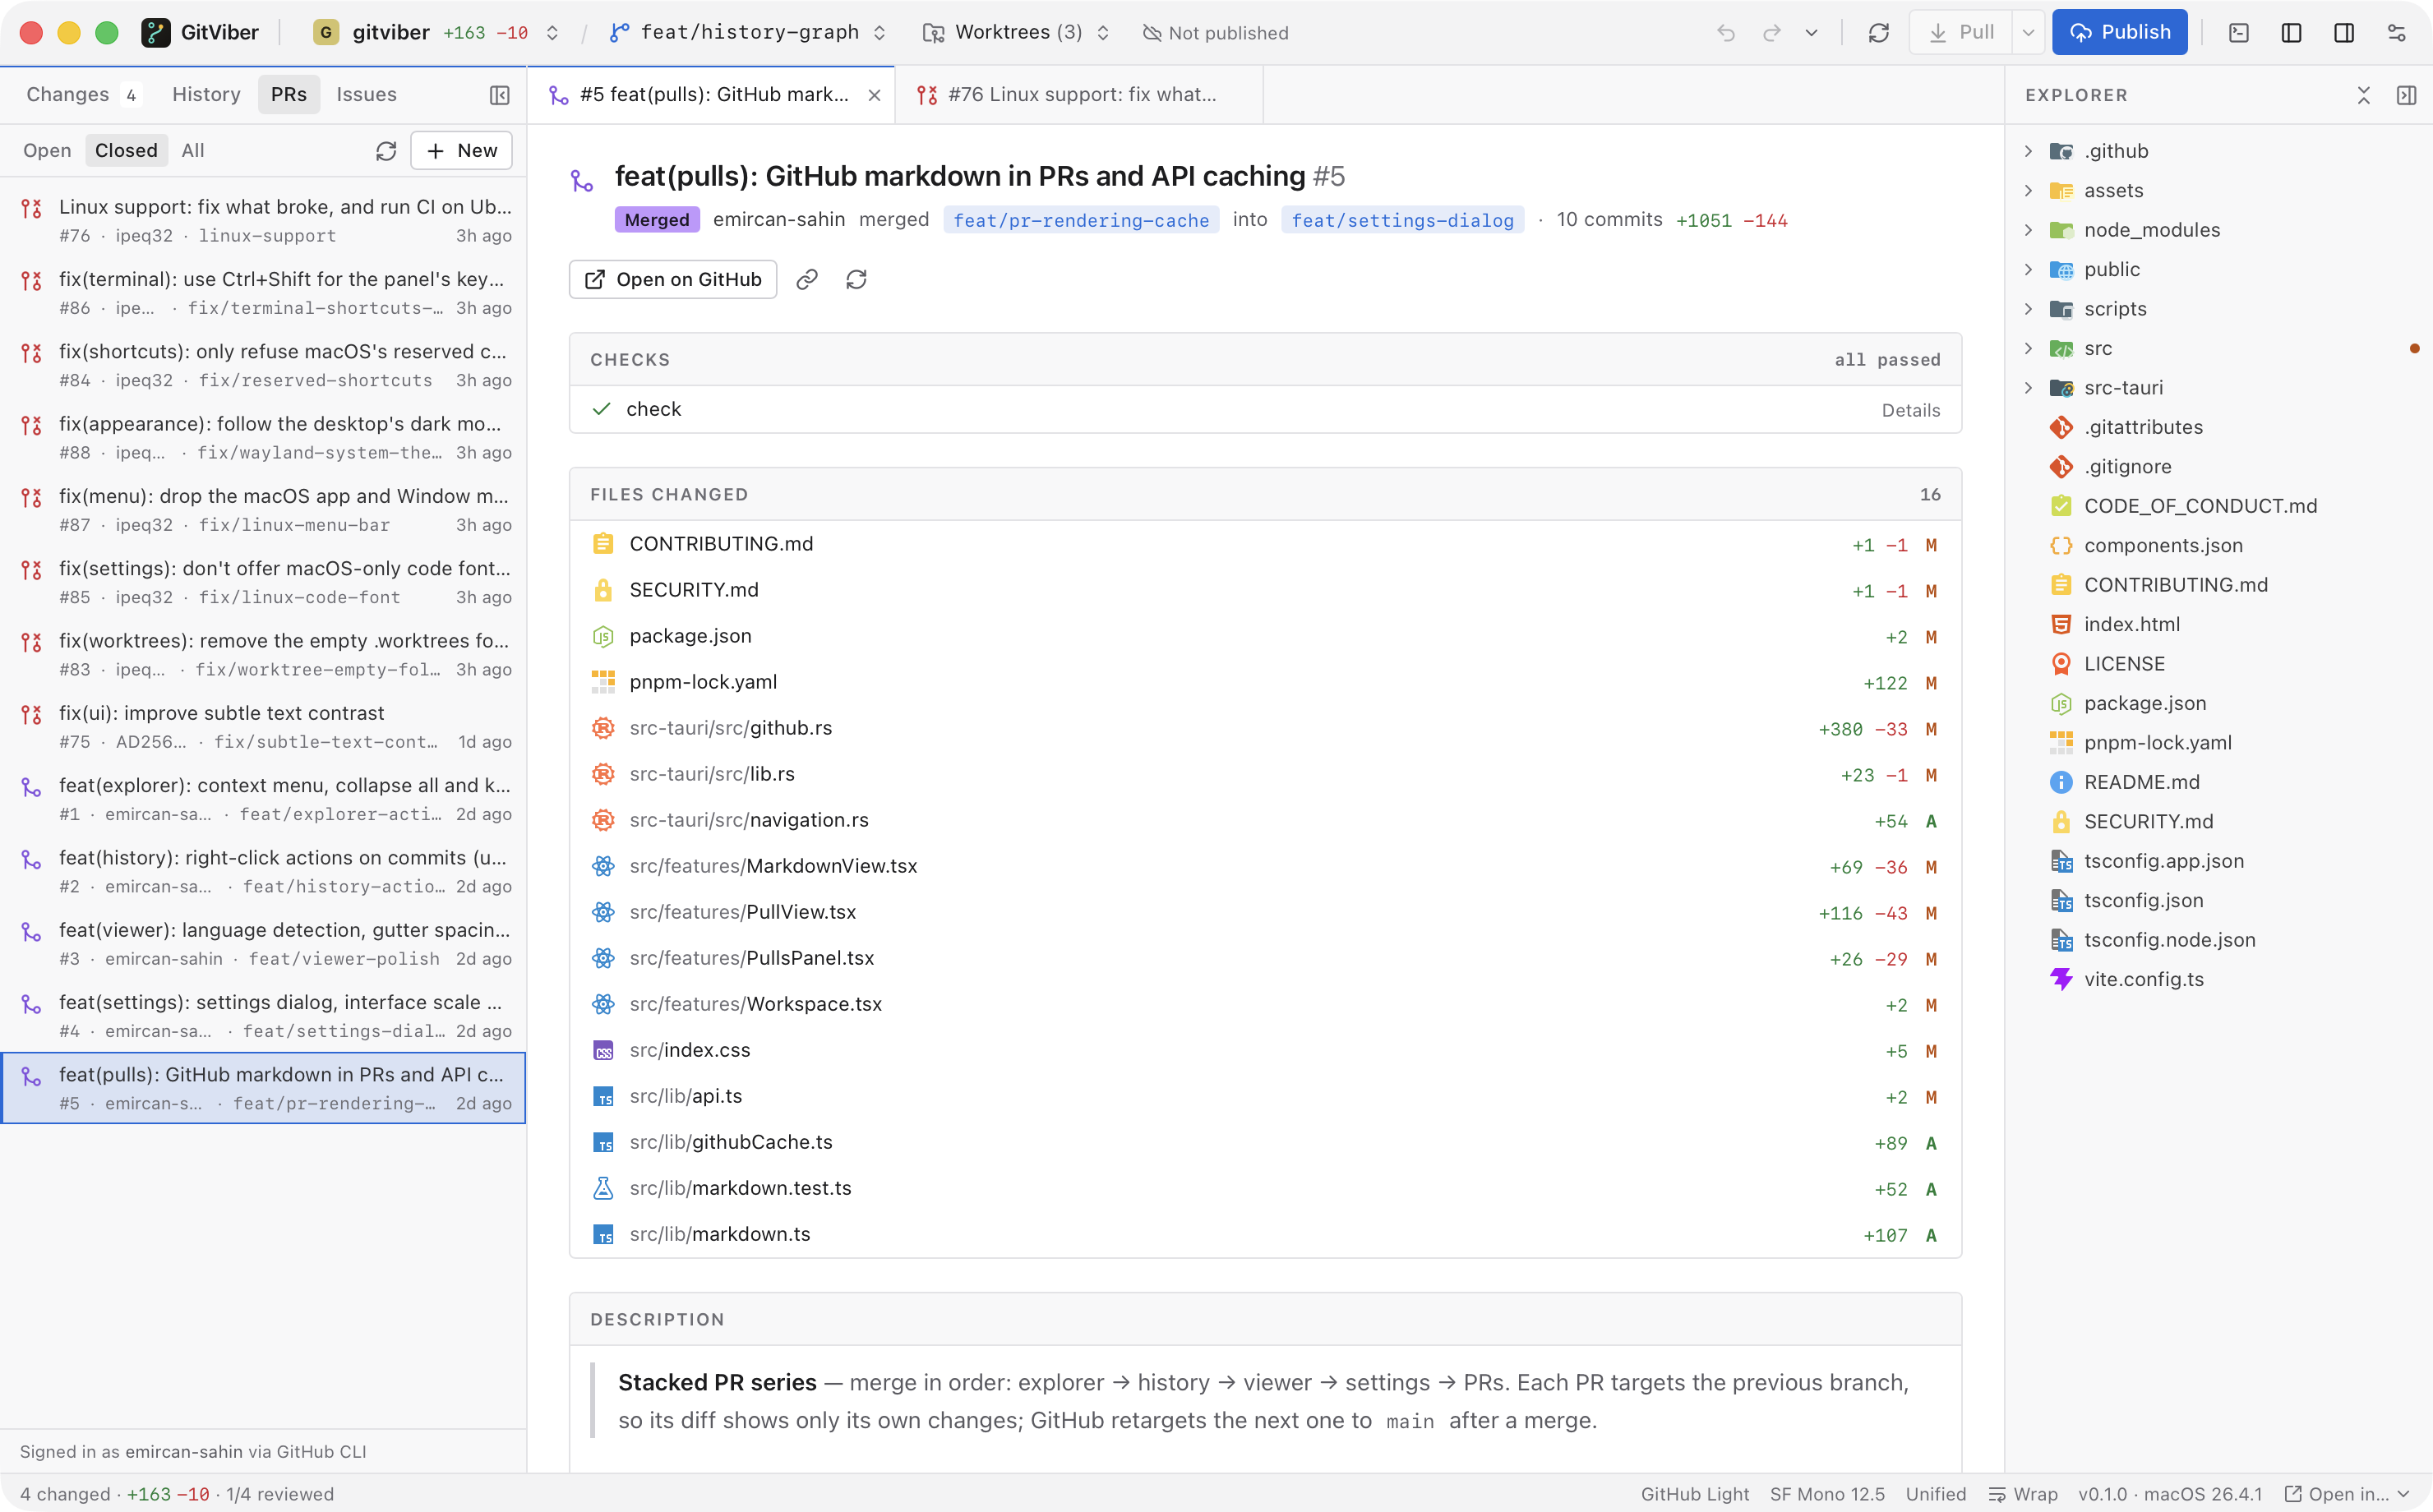The image size is (2433, 1512).
Task: Switch to the History tab
Action: pos(206,94)
